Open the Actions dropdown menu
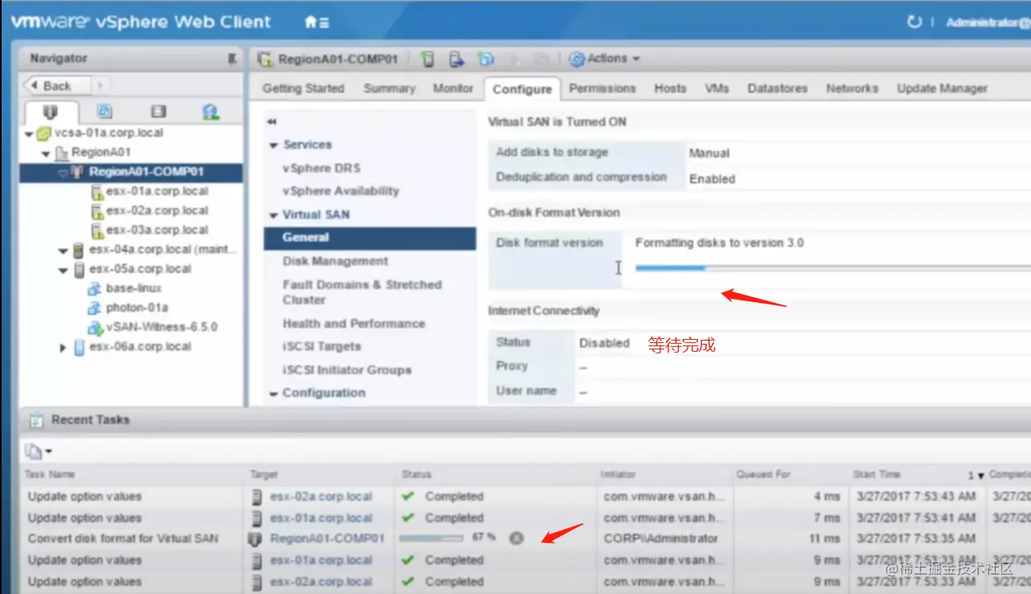1031x594 pixels. 605,59
